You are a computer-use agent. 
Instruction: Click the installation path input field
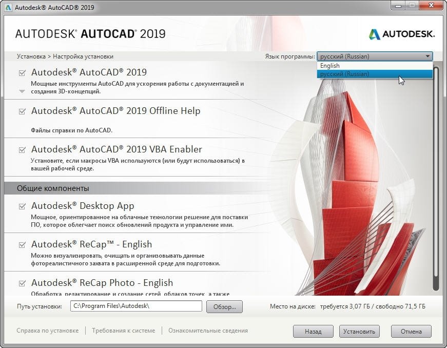(x=136, y=306)
